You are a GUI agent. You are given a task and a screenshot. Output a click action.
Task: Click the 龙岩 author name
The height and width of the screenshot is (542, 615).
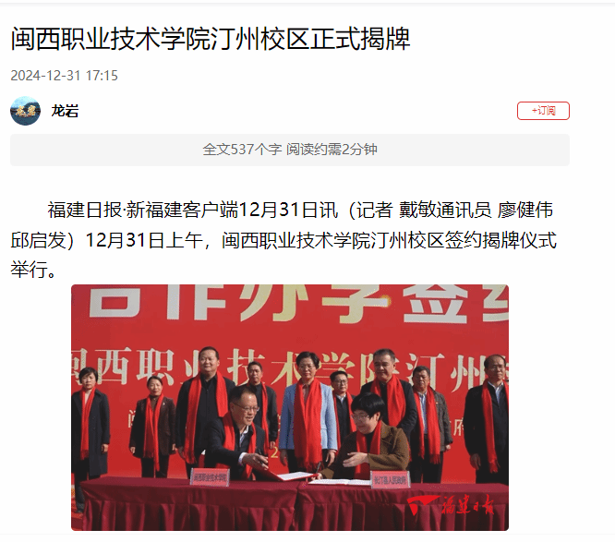[65, 111]
